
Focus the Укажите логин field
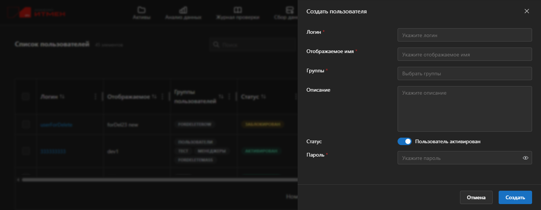point(465,35)
